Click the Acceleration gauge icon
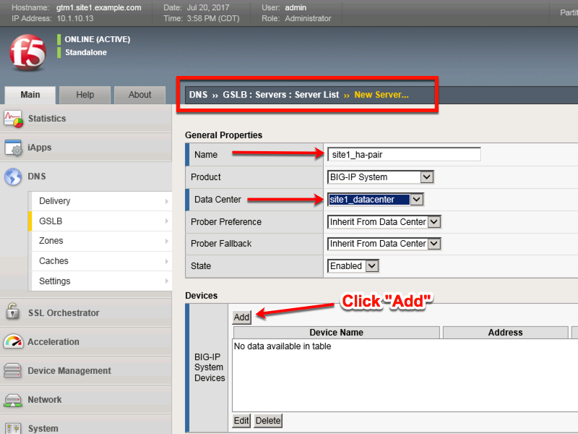 (13, 341)
